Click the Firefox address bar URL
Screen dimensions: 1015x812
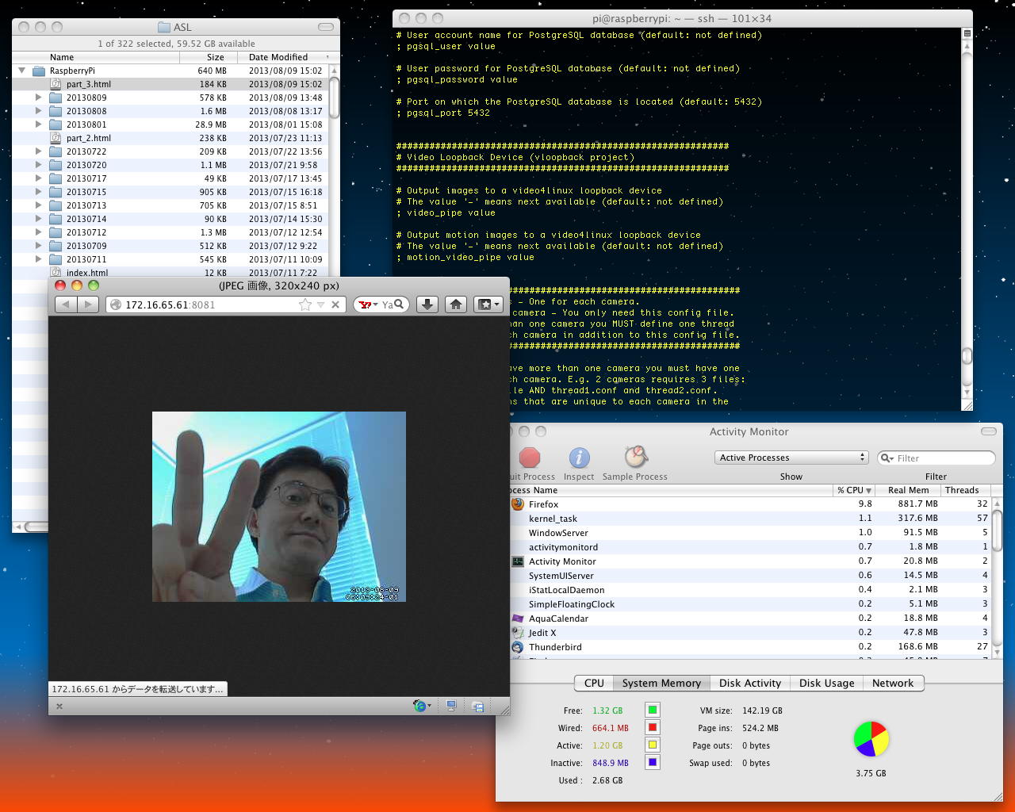click(170, 304)
